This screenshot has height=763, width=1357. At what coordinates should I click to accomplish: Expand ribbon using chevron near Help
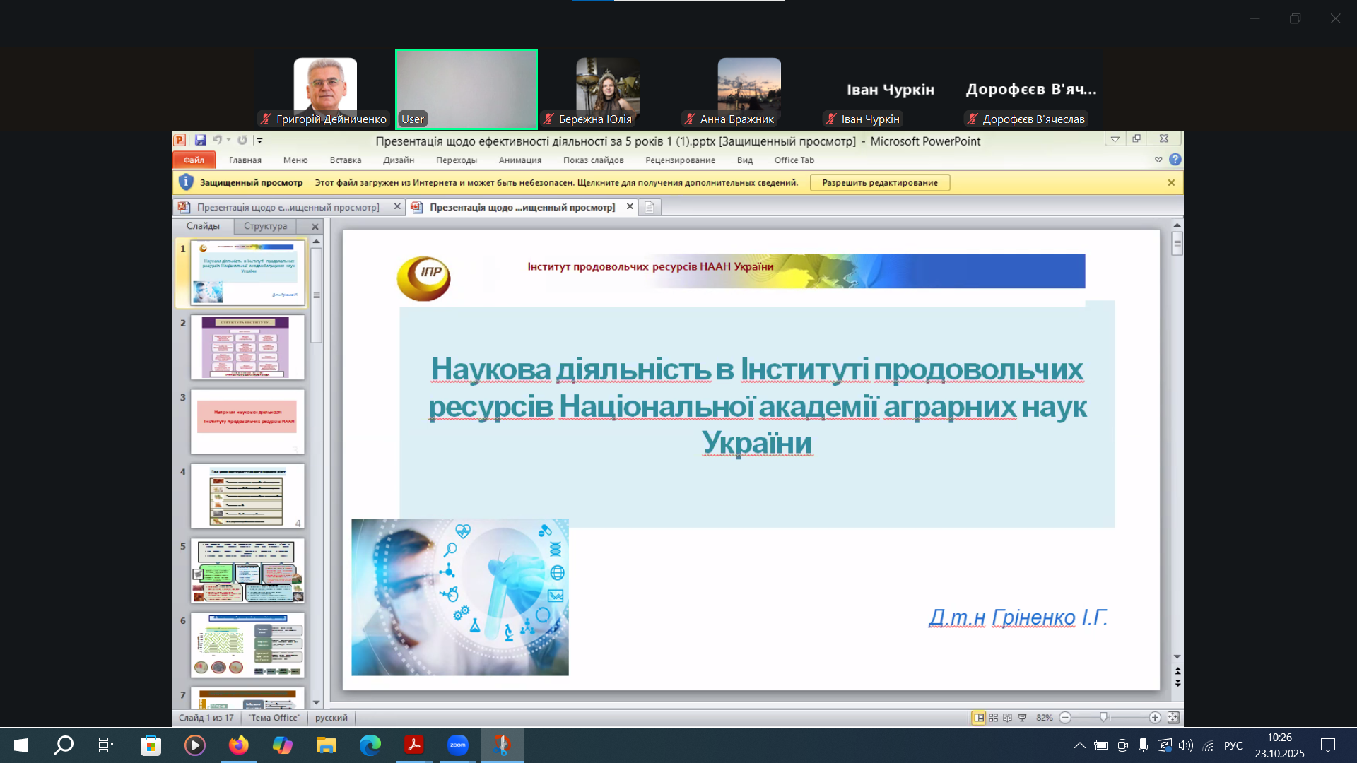pyautogui.click(x=1158, y=160)
